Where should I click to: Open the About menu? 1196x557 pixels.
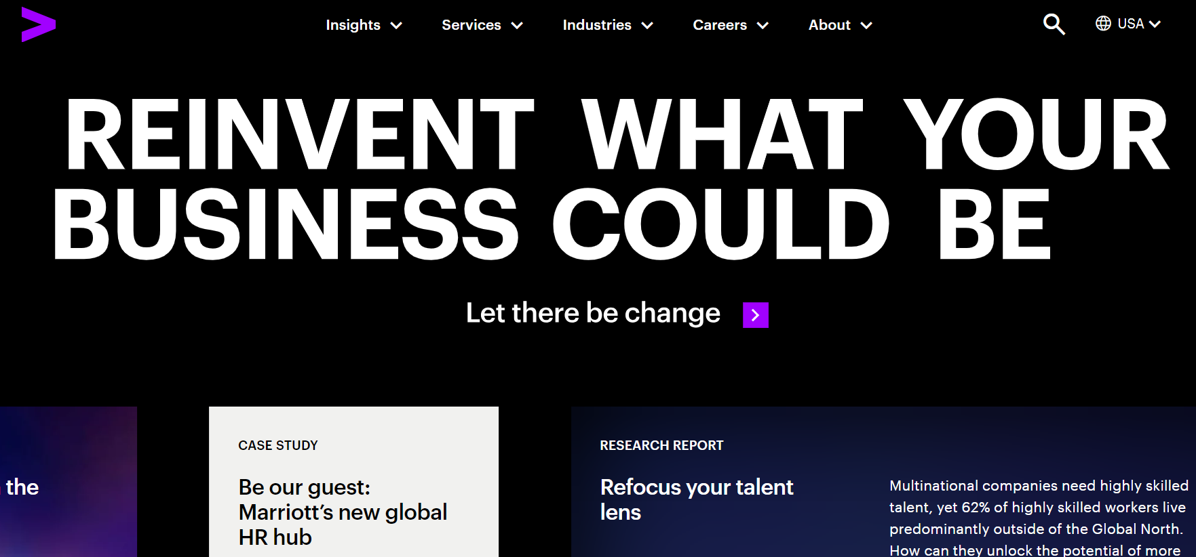coord(829,25)
